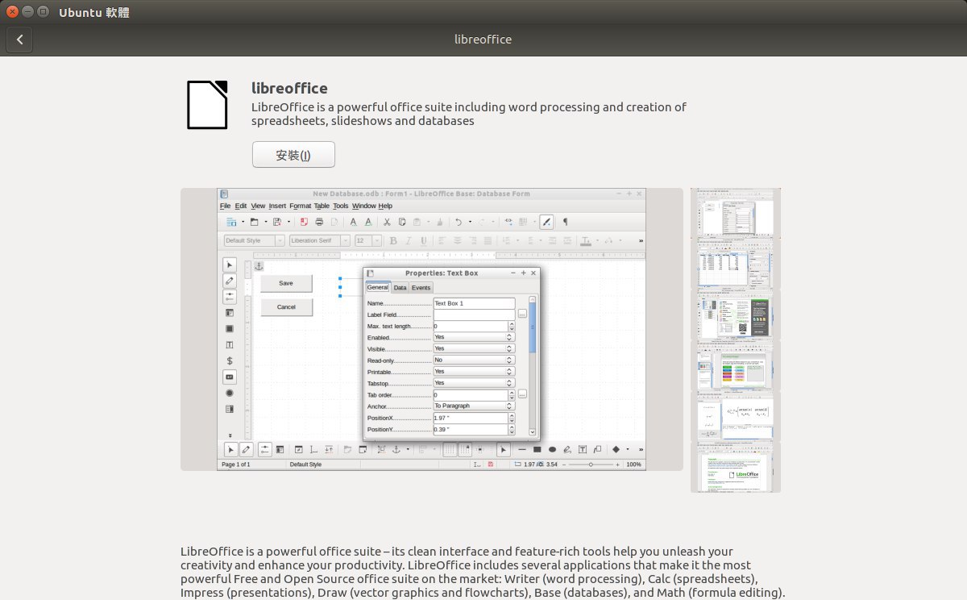Click the ellipse shape icon in bottom toolbar
967x600 pixels.
(x=552, y=449)
